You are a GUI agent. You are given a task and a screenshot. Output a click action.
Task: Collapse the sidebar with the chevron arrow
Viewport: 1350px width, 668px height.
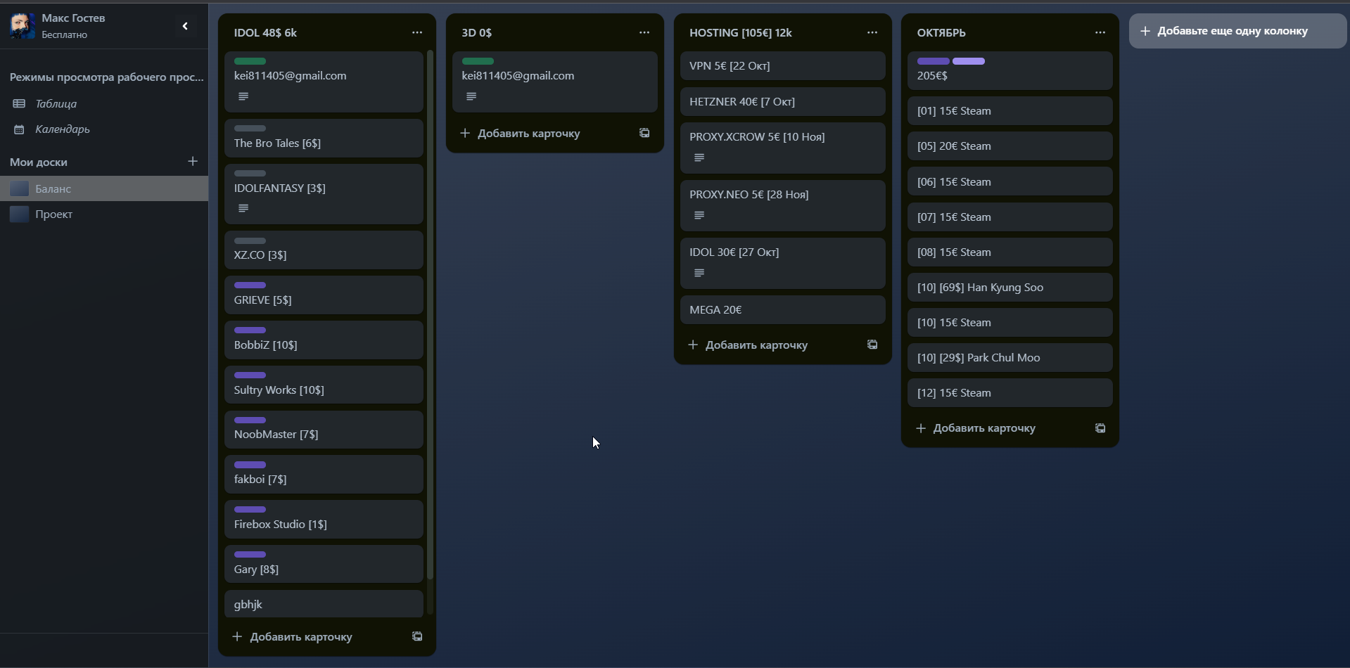[x=185, y=26]
